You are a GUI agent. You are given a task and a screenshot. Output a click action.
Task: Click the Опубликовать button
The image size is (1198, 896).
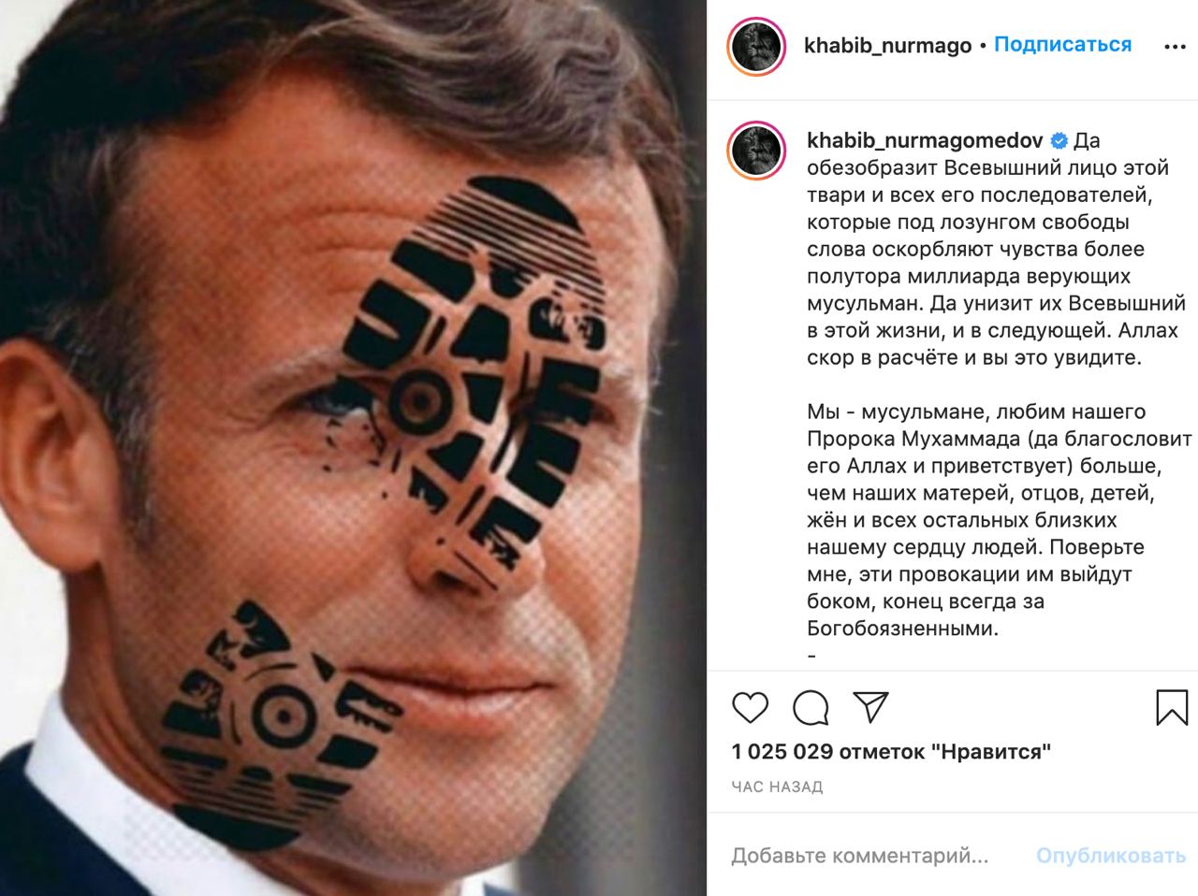tap(1111, 856)
